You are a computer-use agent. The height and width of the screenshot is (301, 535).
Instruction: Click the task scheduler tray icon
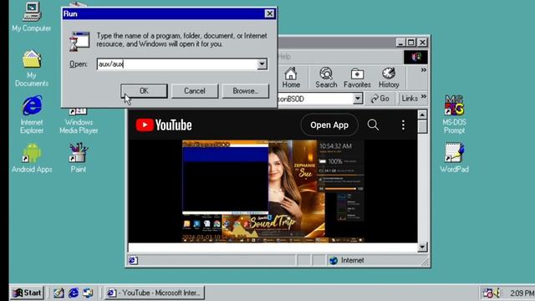487,293
